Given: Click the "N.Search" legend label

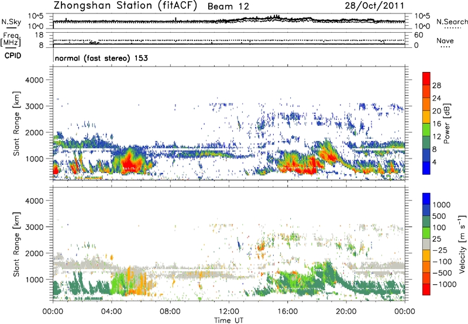Looking at the screenshot, I should (452, 22).
